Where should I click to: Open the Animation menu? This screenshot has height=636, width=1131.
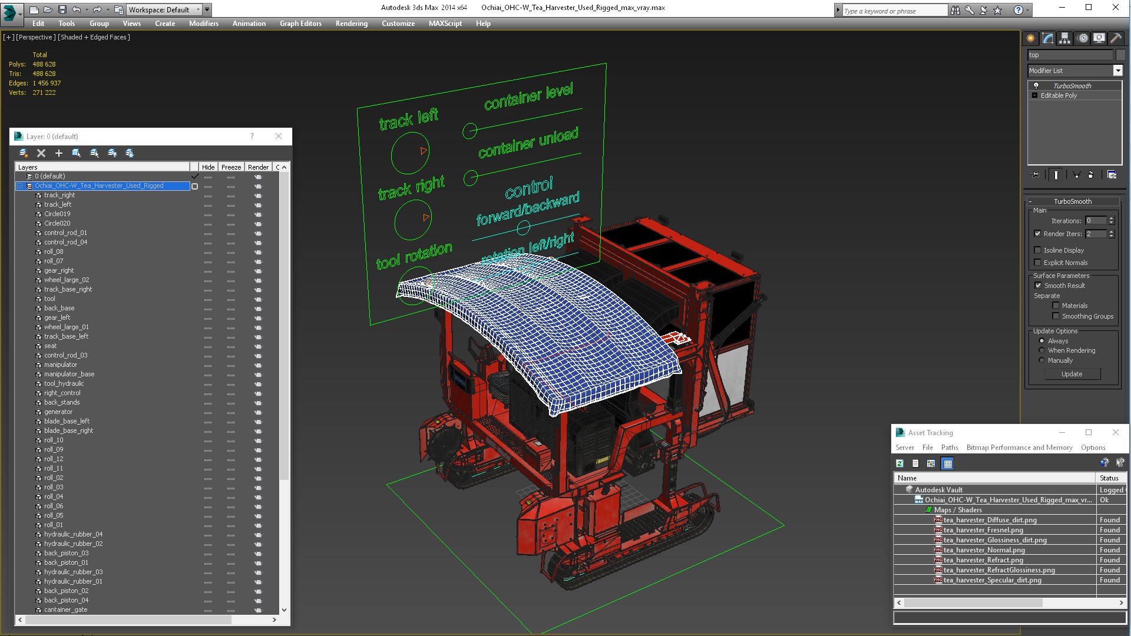click(249, 24)
